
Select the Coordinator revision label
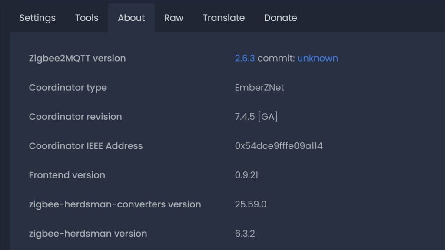coord(75,117)
